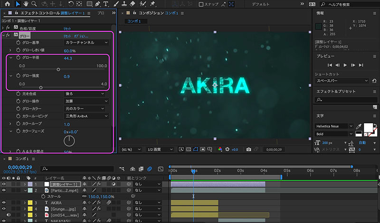
Task: Select the Puppet Pin tool
Action: click(x=152, y=4)
